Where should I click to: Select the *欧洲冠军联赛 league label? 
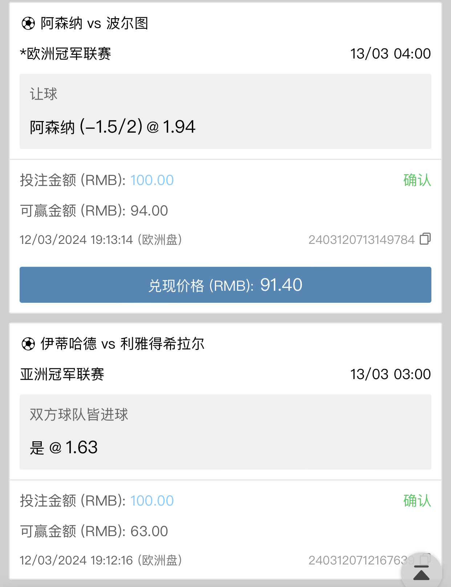(x=66, y=54)
